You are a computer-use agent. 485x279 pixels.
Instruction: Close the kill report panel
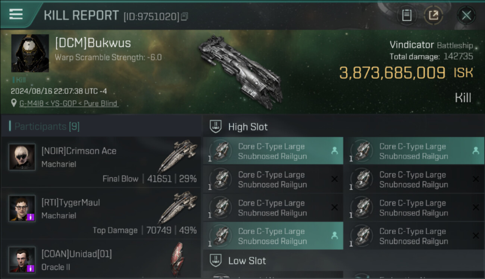tap(466, 16)
